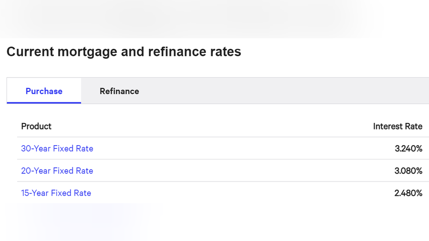Click the 3.240% interest rate value
Image resolution: width=429 pixels, height=241 pixels.
tap(408, 148)
